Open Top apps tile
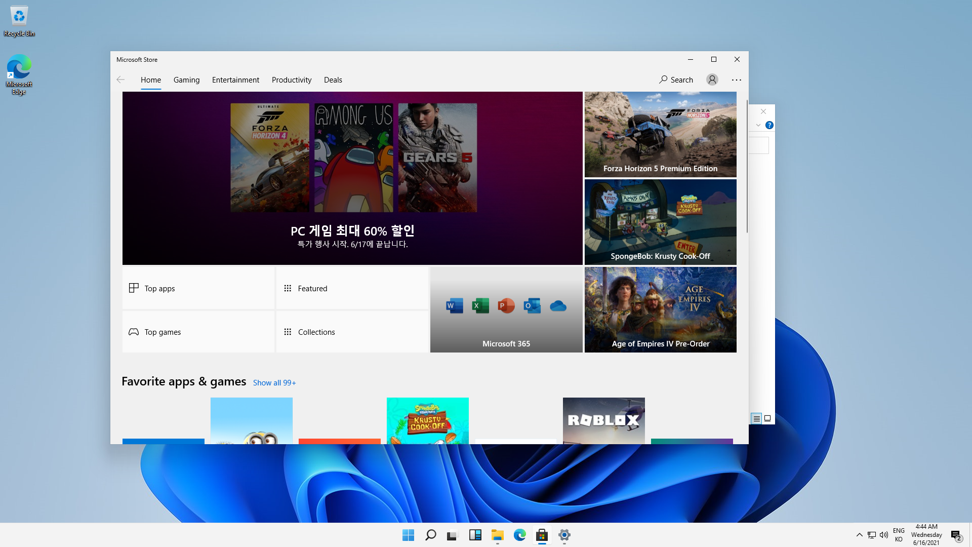This screenshot has height=547, width=972. point(198,288)
